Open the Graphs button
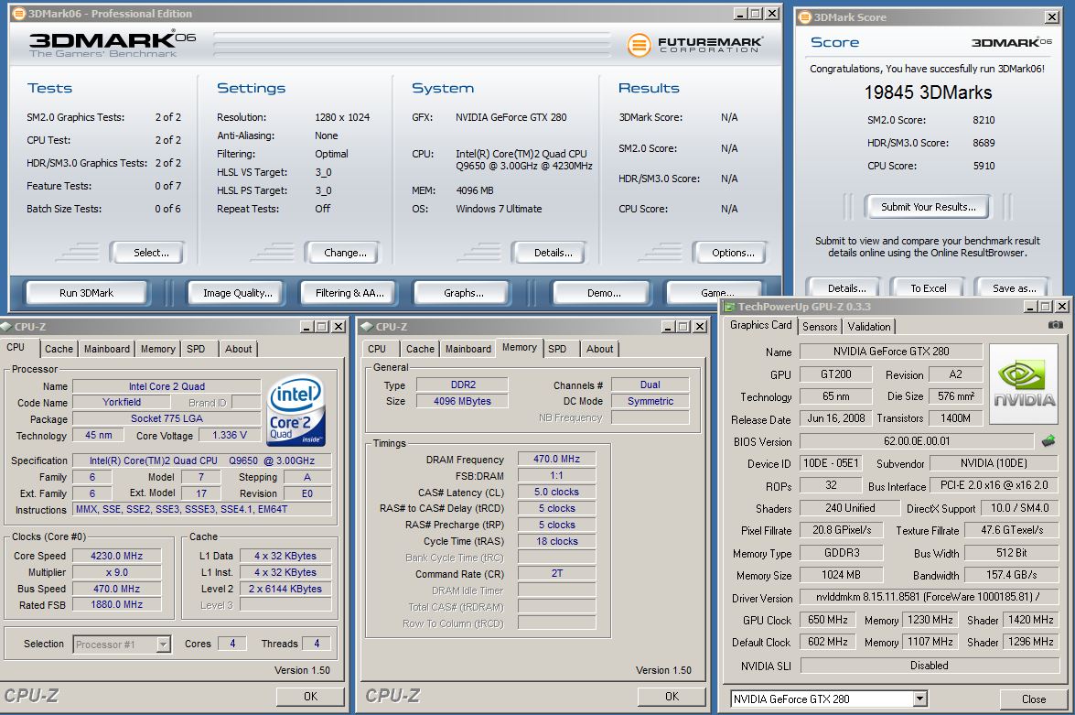This screenshot has width=1075, height=715. tap(464, 293)
